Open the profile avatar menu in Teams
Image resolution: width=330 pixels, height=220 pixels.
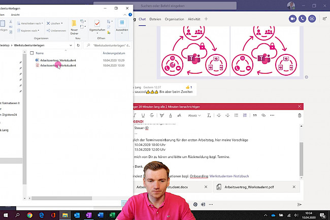coord(291,6)
